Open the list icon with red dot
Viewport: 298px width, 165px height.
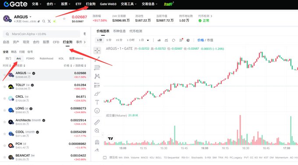[x=181, y=40]
